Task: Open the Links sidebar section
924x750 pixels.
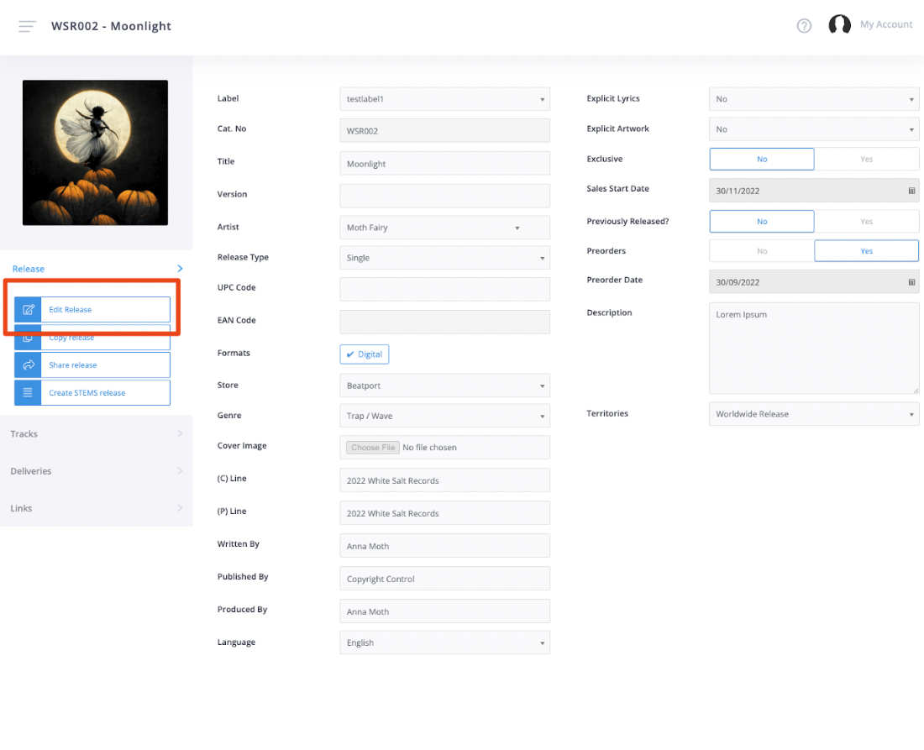Action: coord(96,508)
